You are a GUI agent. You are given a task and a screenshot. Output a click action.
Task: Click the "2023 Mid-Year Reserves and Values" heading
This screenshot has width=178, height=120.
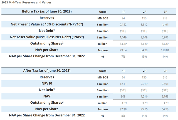point(26,2)
